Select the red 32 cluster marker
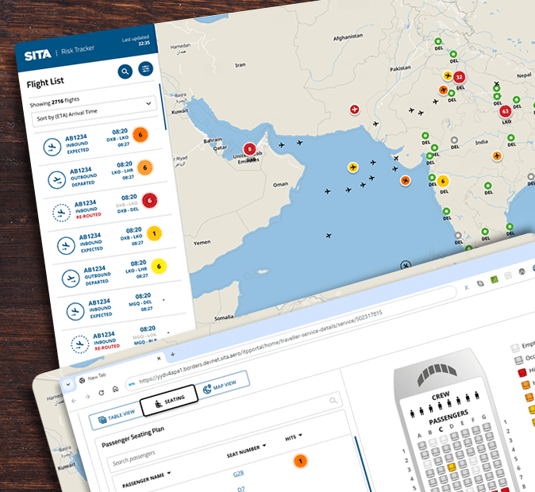Screen dimensions: 535x492 coord(459,78)
